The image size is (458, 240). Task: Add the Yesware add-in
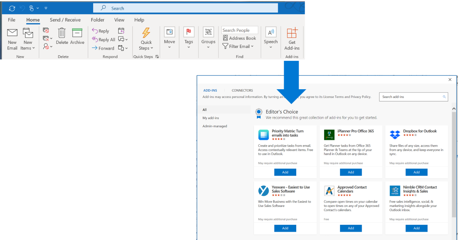(285, 228)
